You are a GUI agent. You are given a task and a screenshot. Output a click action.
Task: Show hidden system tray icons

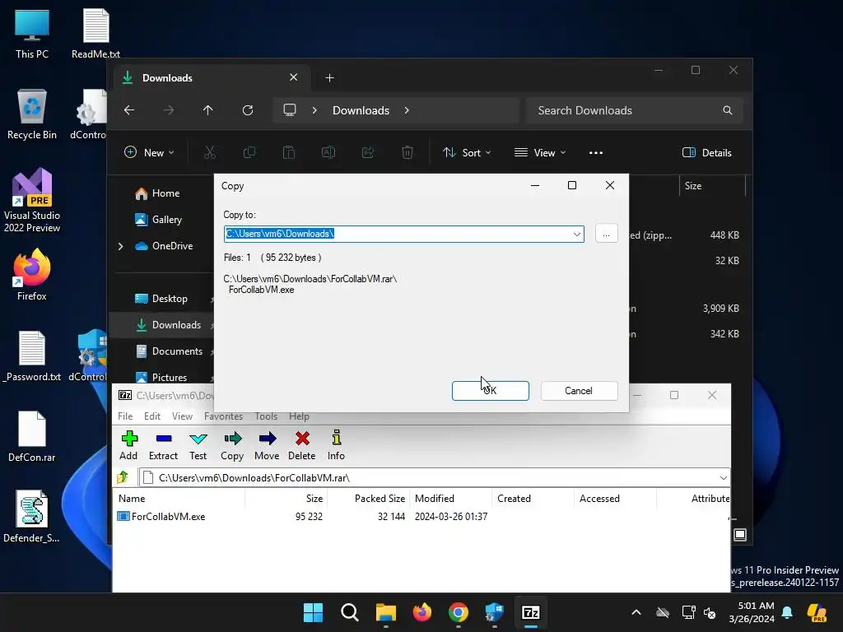(x=636, y=612)
